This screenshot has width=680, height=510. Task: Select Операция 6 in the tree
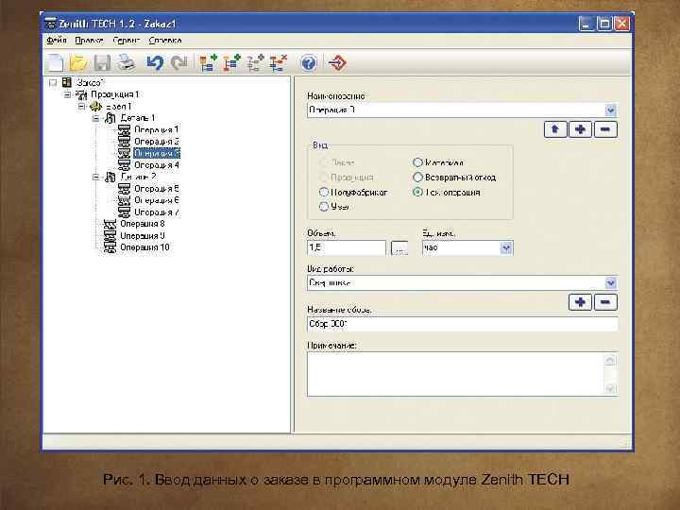(x=156, y=200)
